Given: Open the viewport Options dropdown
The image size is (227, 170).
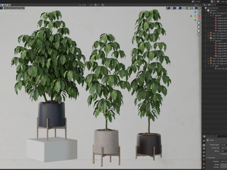Looking at the screenshot, I should tap(197, 5).
